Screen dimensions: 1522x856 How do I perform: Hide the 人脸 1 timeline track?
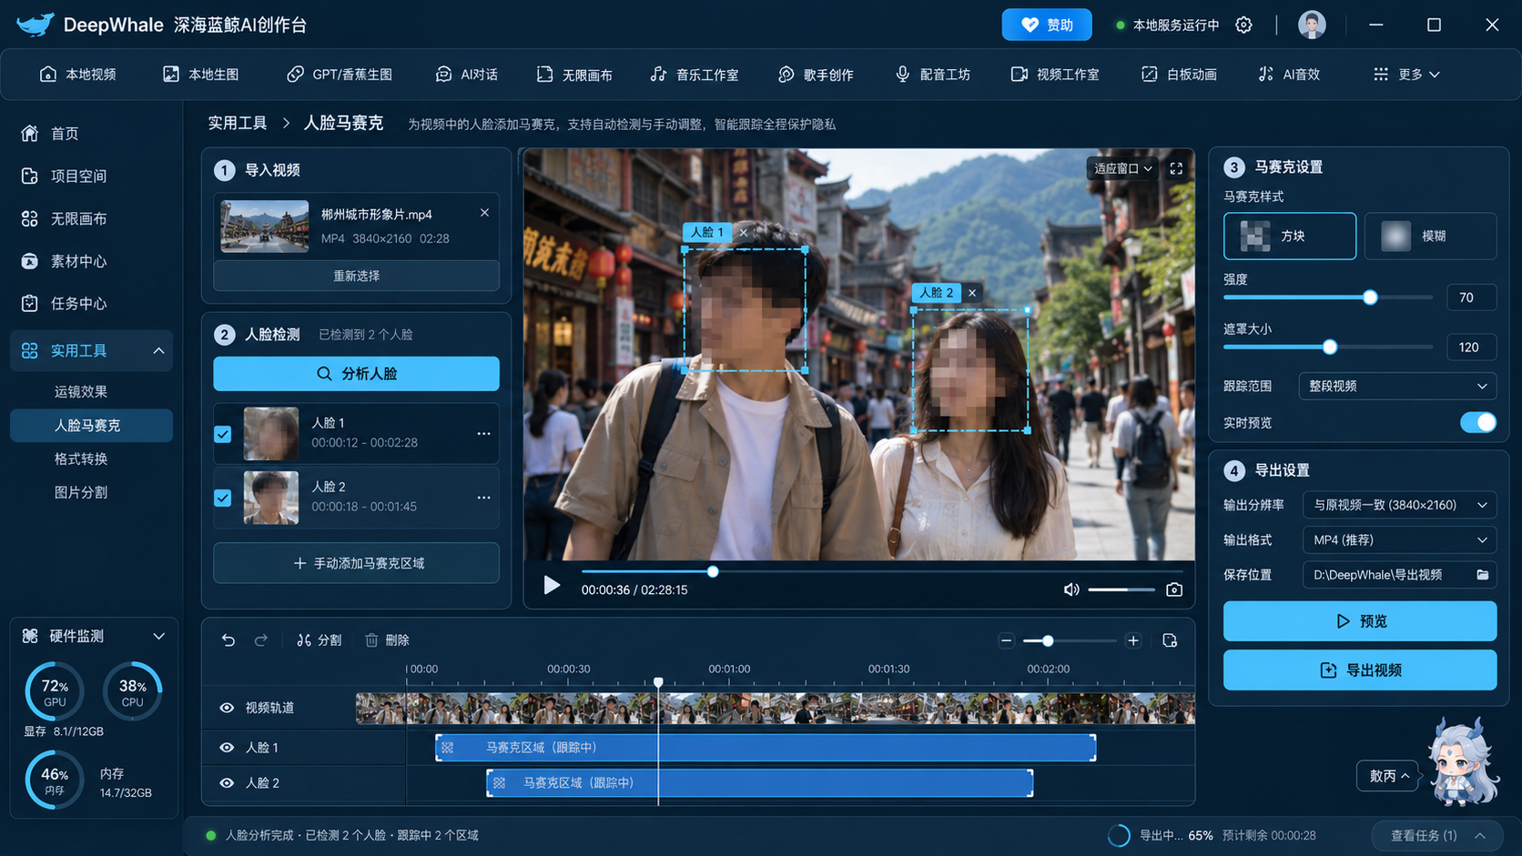[x=227, y=748]
